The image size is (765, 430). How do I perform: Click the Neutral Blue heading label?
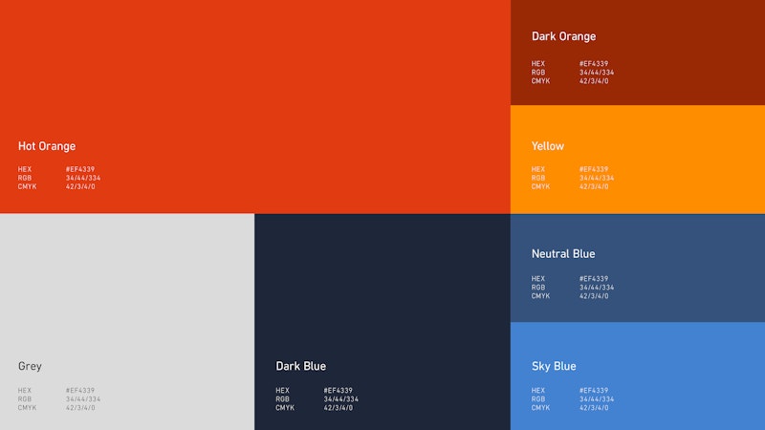point(563,253)
